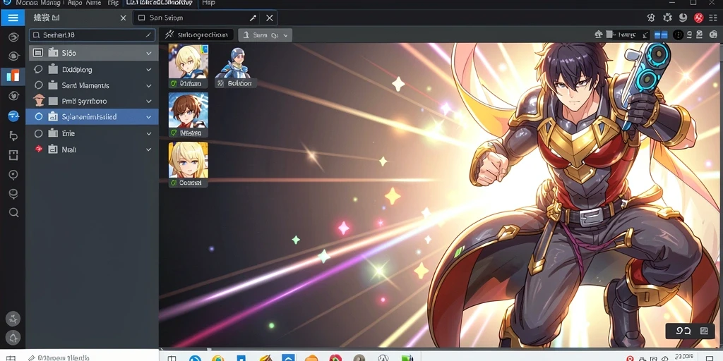723x361 pixels.
Task: Select the brown-haired character thumbnail
Action: (188, 110)
